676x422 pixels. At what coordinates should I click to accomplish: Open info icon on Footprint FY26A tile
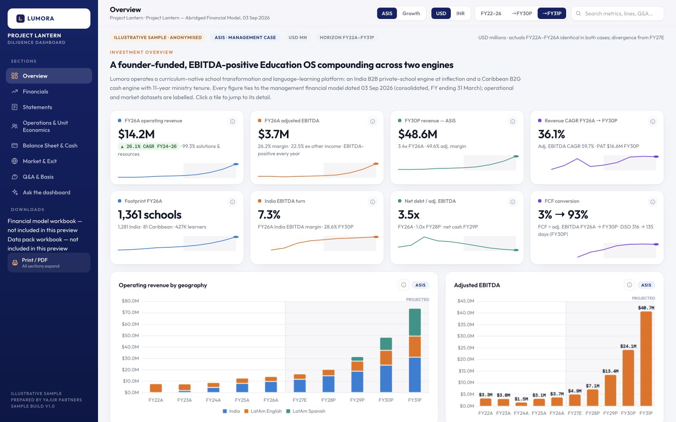click(232, 202)
